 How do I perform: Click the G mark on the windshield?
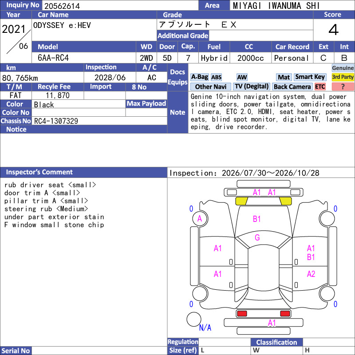257,237
